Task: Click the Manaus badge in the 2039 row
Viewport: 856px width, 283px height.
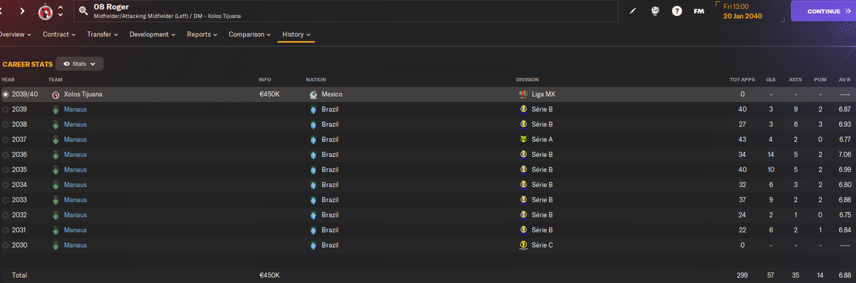Action: tap(56, 109)
